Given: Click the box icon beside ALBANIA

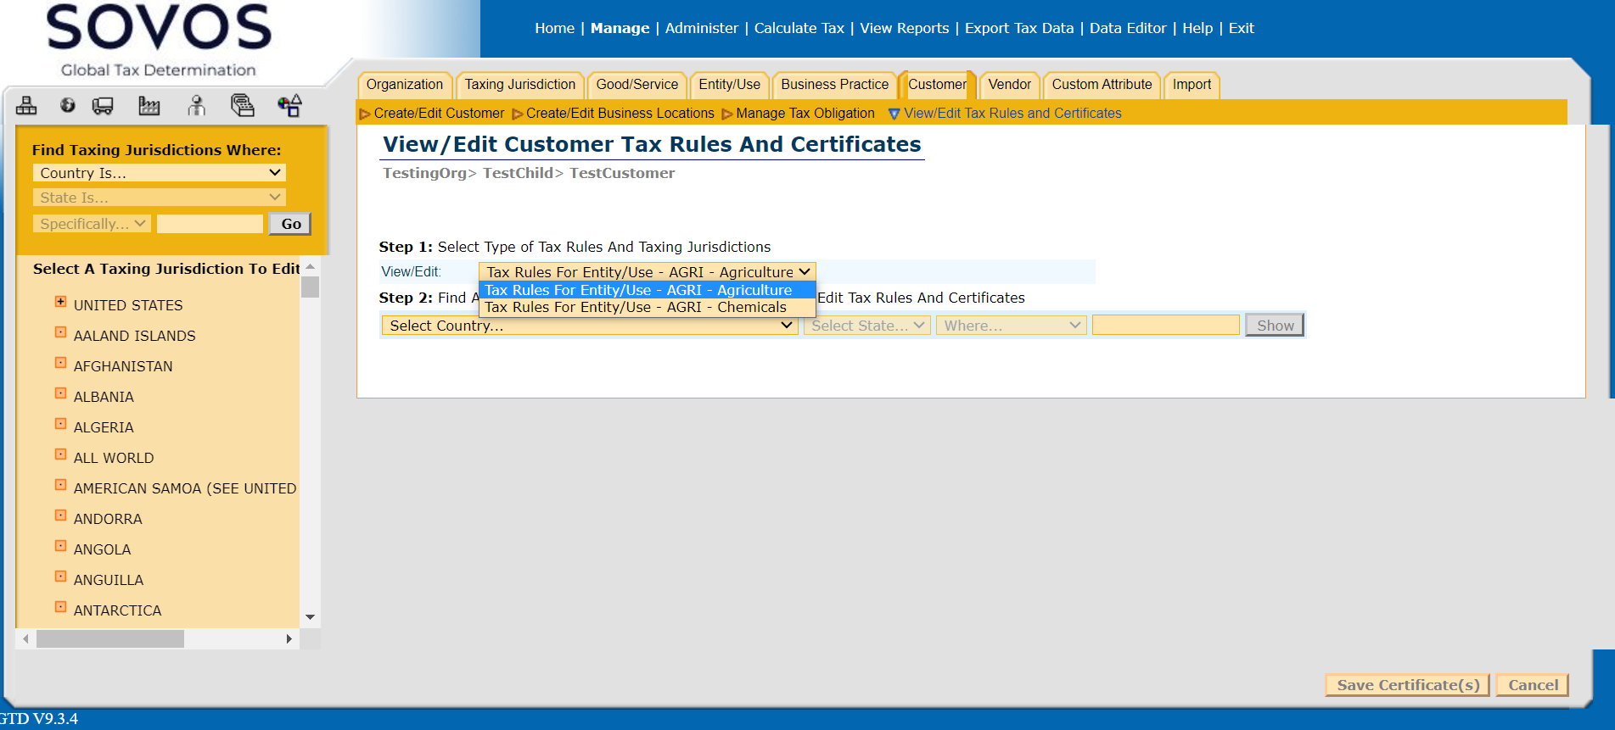Looking at the screenshot, I should pyautogui.click(x=60, y=393).
